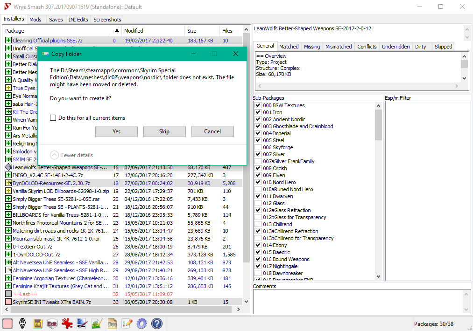Screen dimensions: 473x331
Task: Open the checklist notes icon
Action: click(127, 324)
